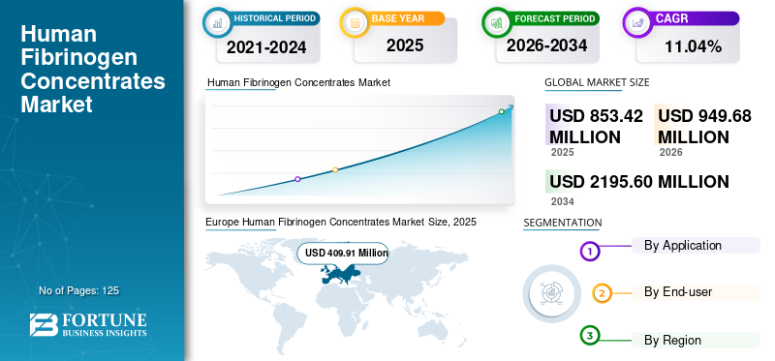The image size is (775, 361).
Task: Click the segmentation circular chart icon
Action: (551, 293)
